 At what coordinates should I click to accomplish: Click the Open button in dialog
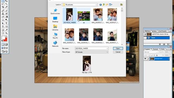click(x=118, y=48)
